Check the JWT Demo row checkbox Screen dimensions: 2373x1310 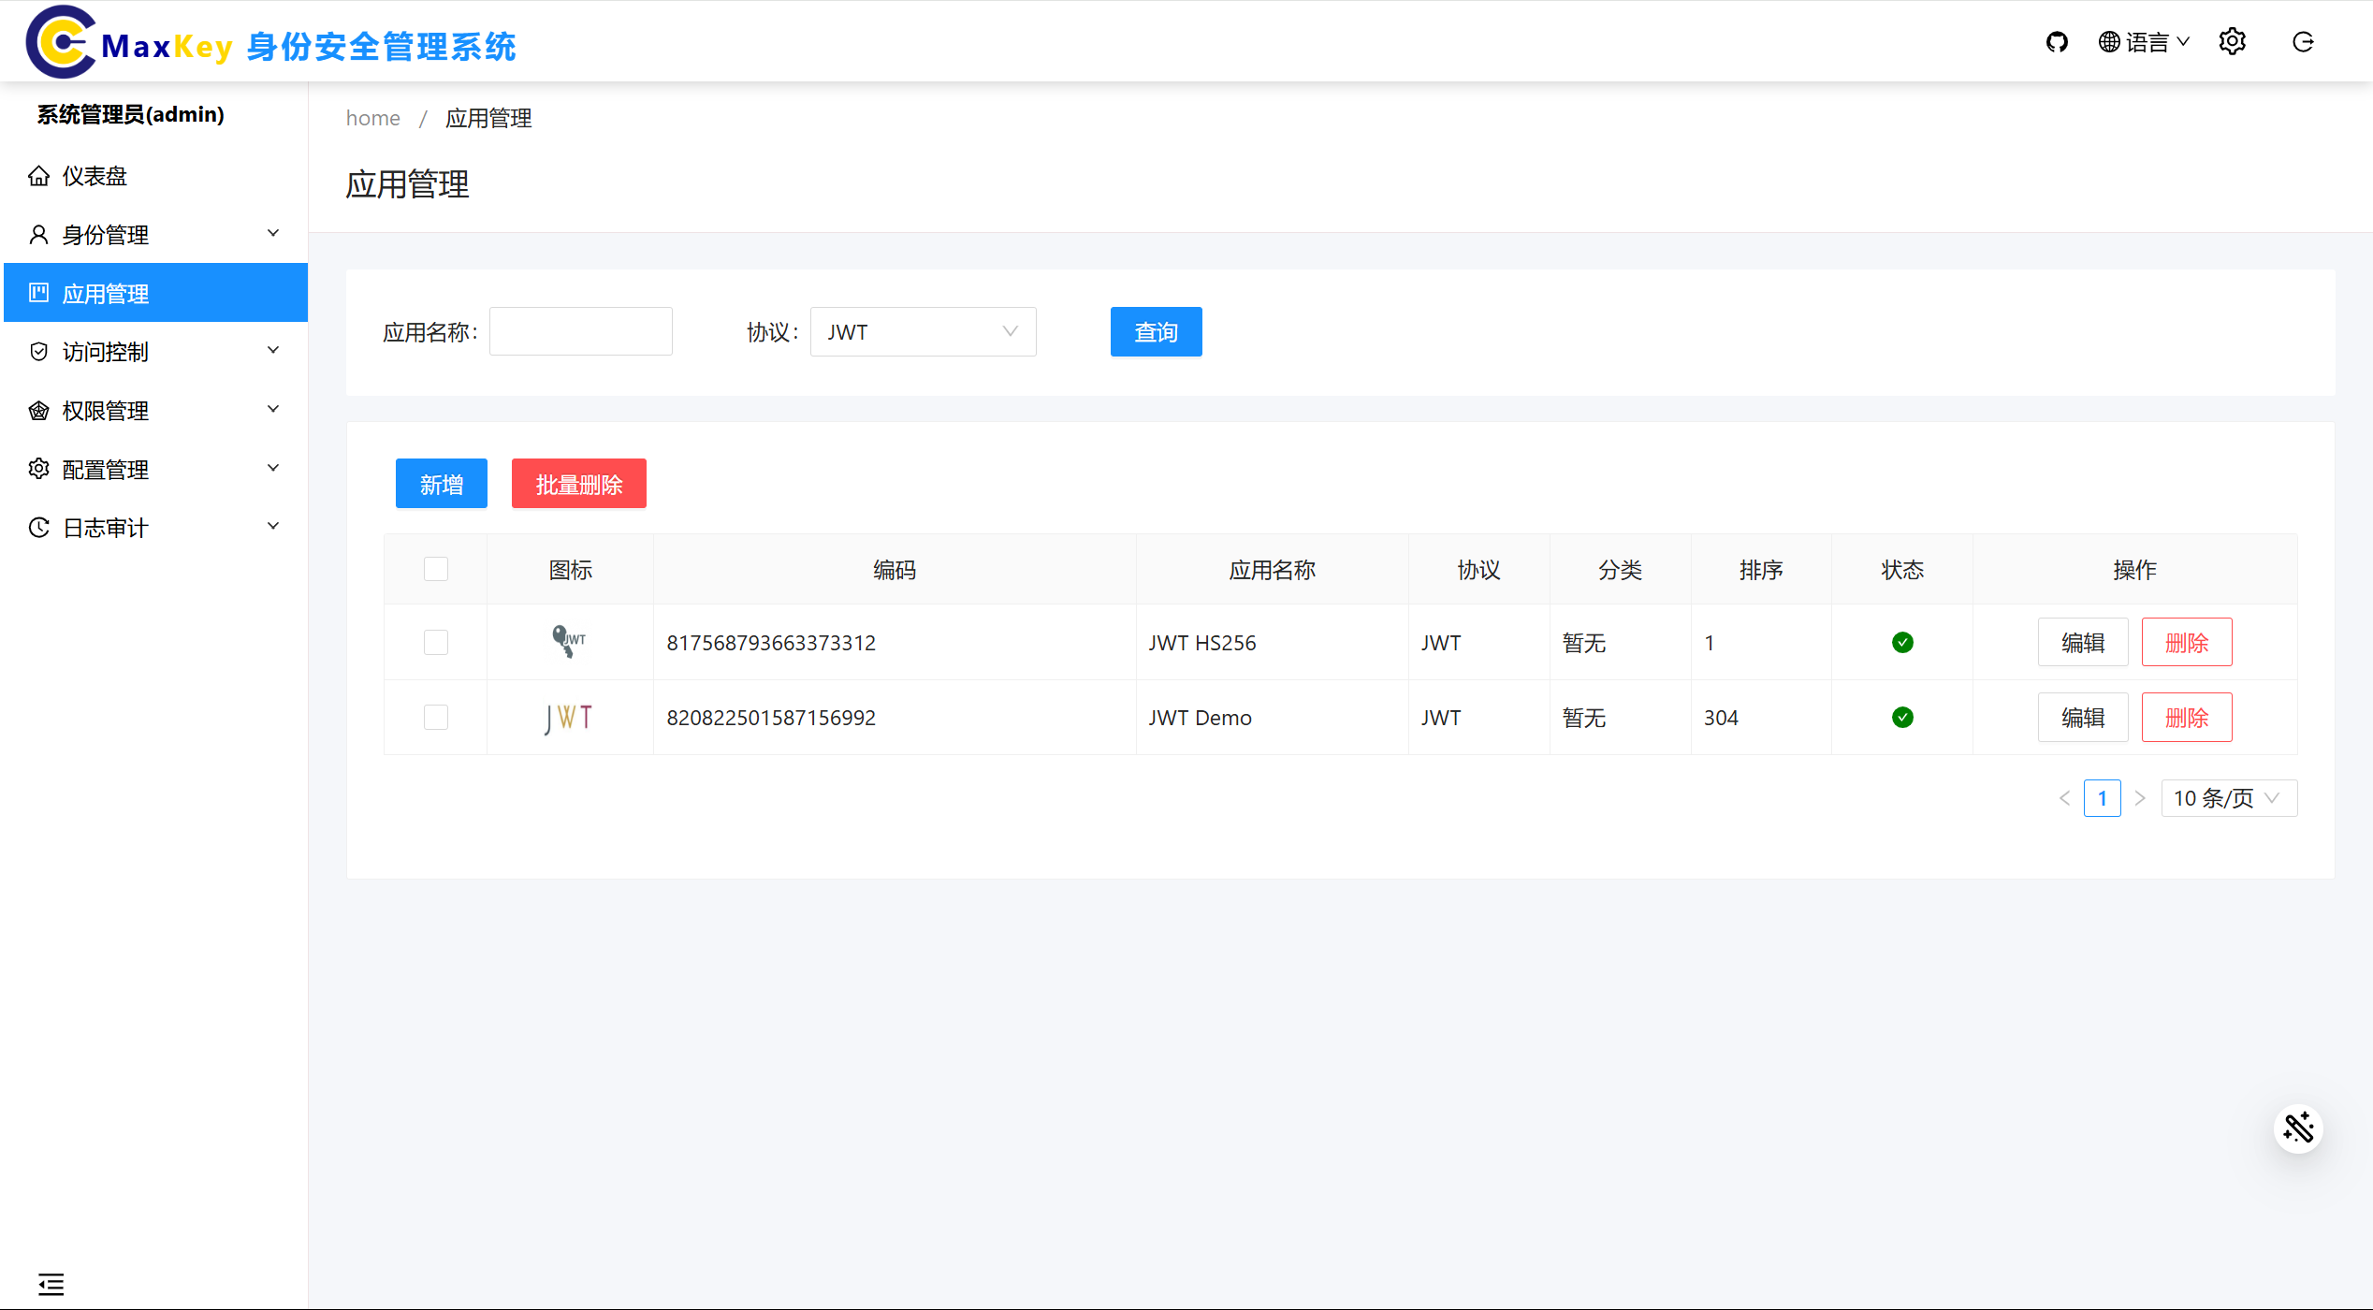coord(436,718)
